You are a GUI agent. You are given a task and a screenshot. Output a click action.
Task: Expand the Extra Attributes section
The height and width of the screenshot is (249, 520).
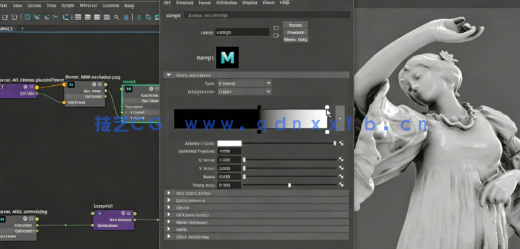[x=169, y=236]
